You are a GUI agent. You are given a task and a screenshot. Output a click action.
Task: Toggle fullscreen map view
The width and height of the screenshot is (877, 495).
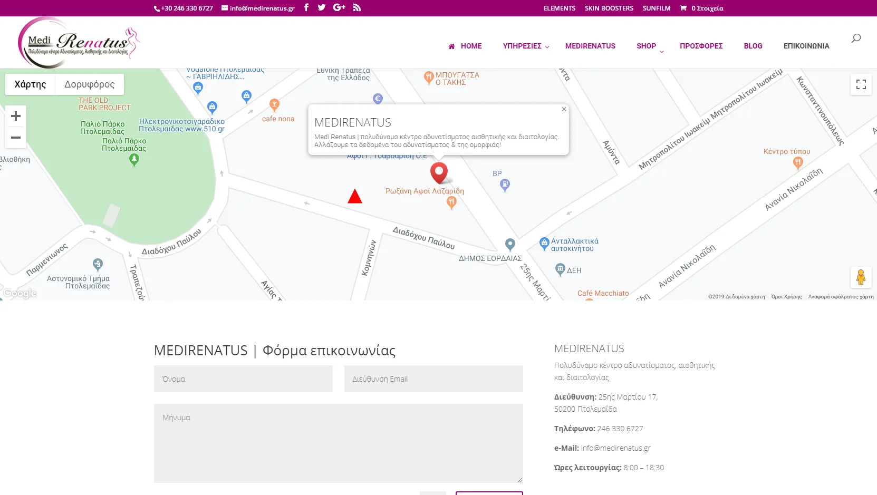tap(861, 84)
